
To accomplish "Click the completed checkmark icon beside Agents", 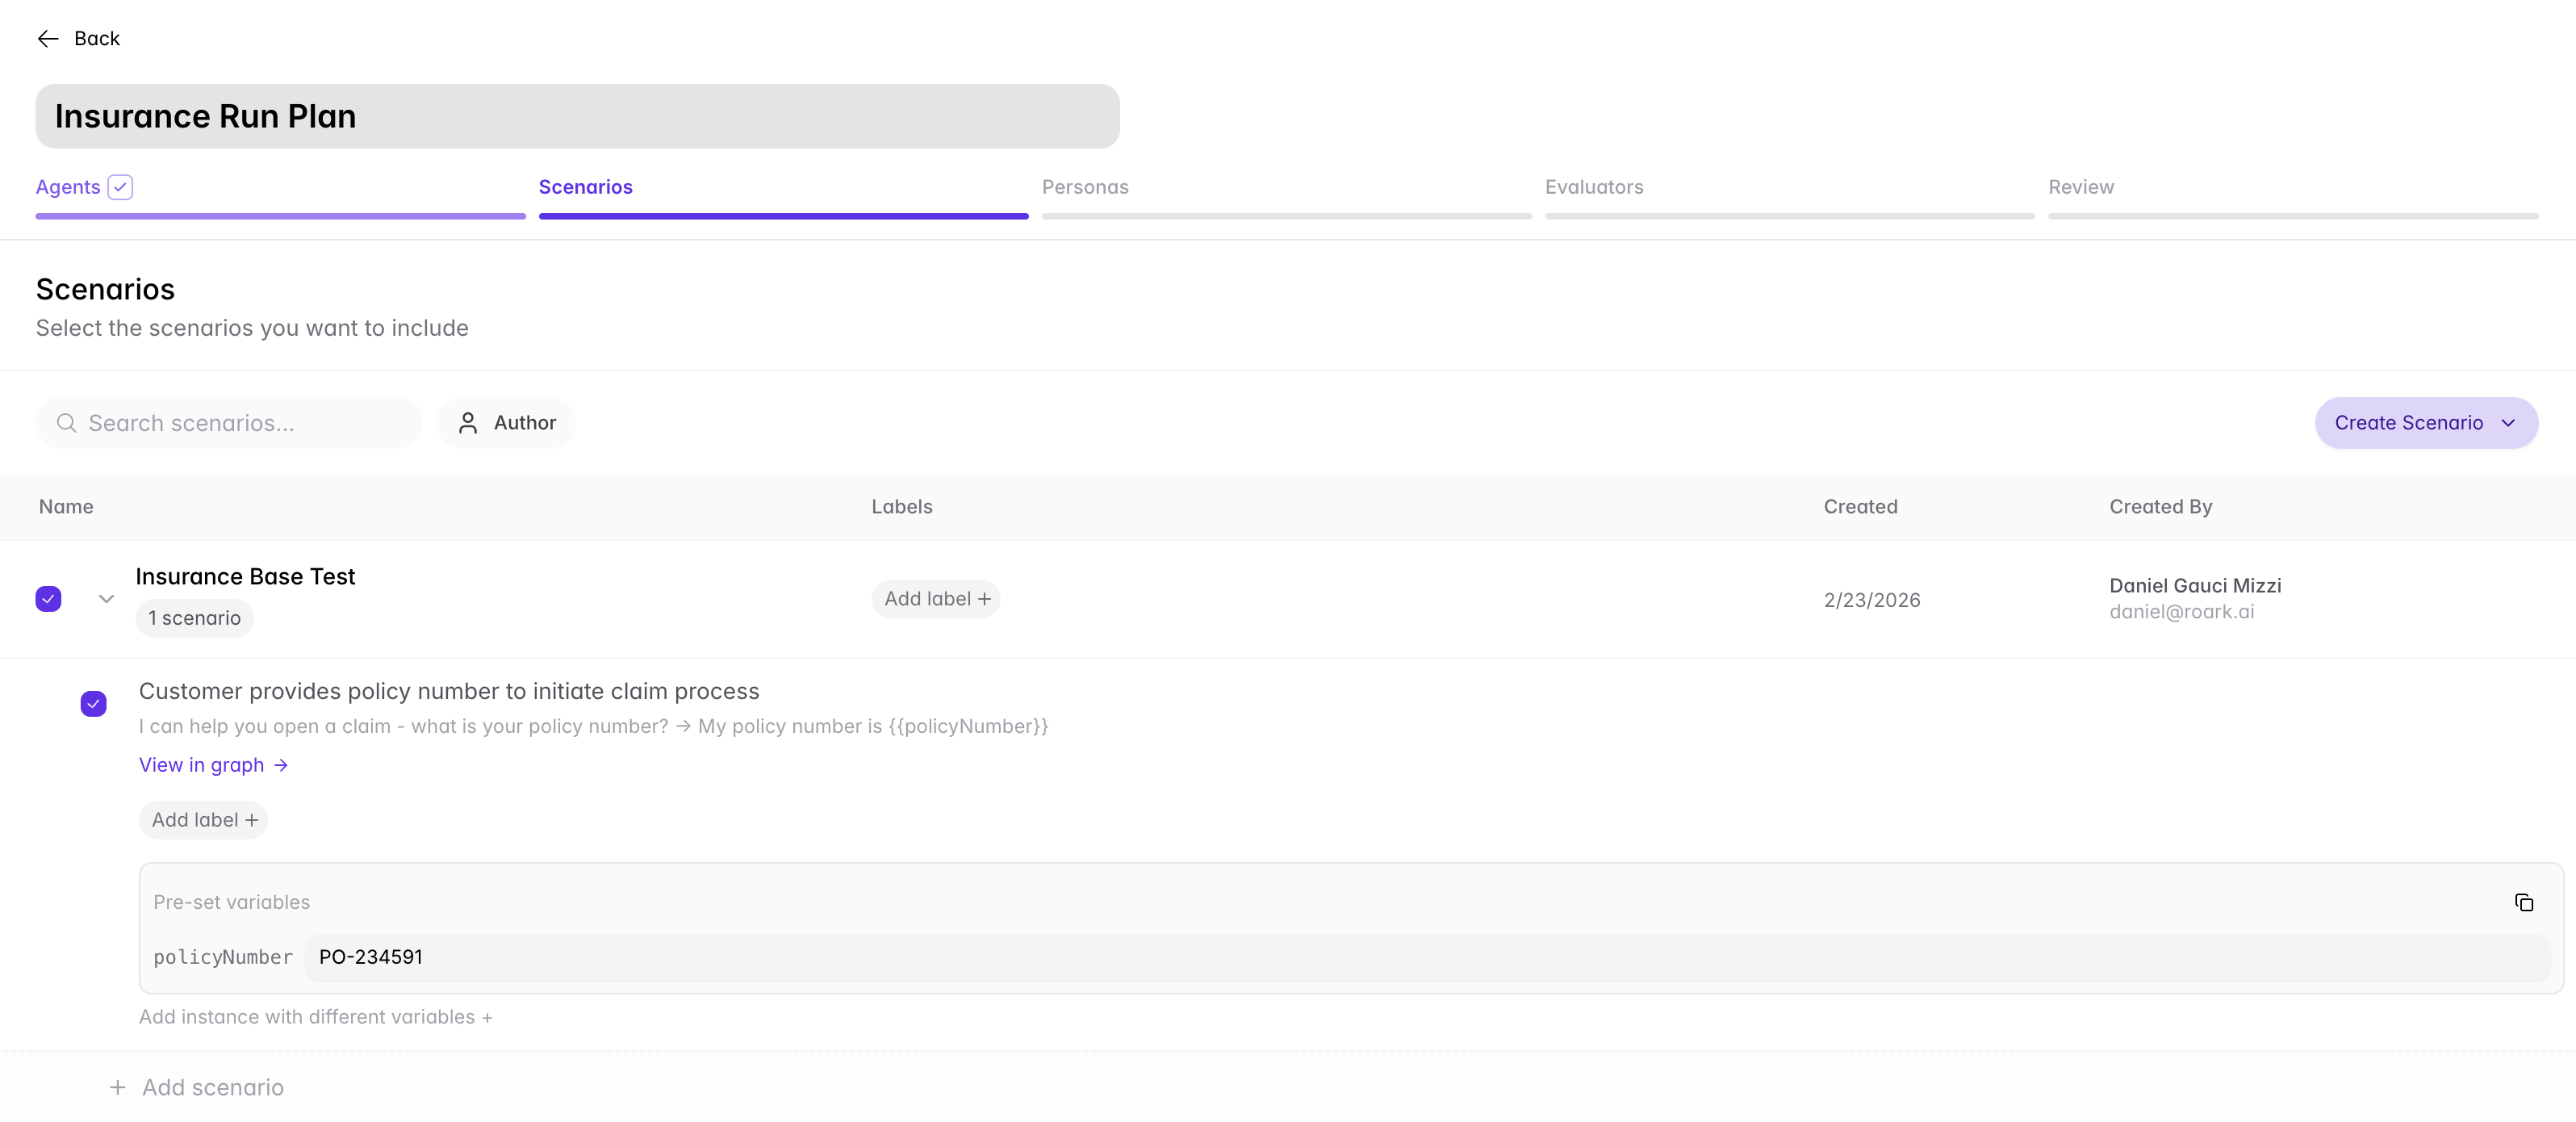I will (x=120, y=187).
